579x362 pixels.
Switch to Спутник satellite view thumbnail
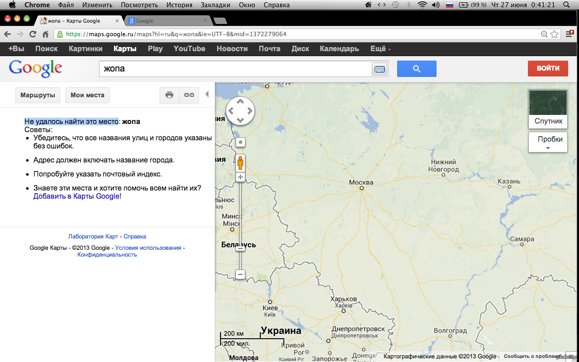point(548,109)
